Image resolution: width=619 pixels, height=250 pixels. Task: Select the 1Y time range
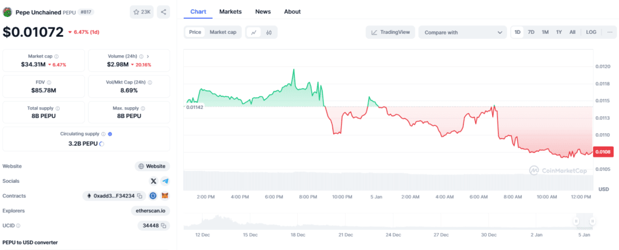tap(559, 33)
